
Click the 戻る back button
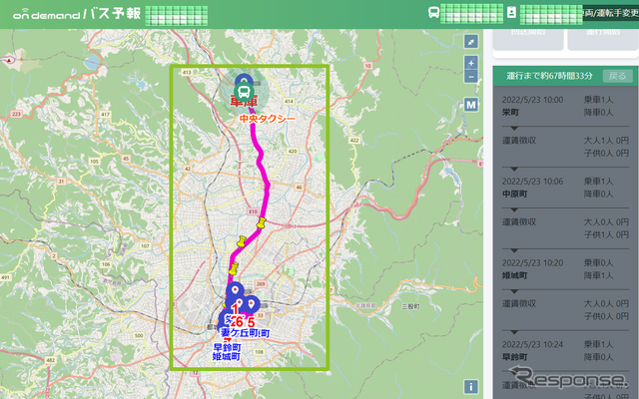pyautogui.click(x=617, y=76)
